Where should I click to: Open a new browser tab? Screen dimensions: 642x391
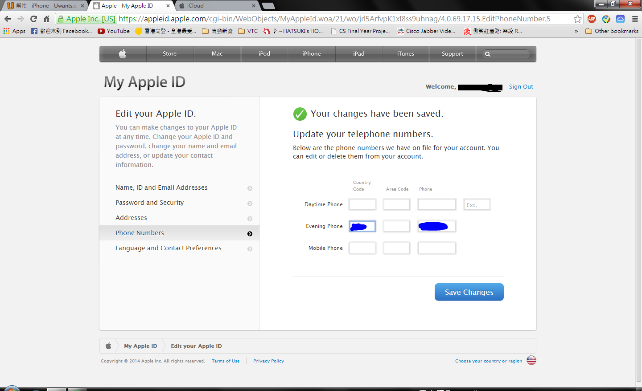point(268,6)
